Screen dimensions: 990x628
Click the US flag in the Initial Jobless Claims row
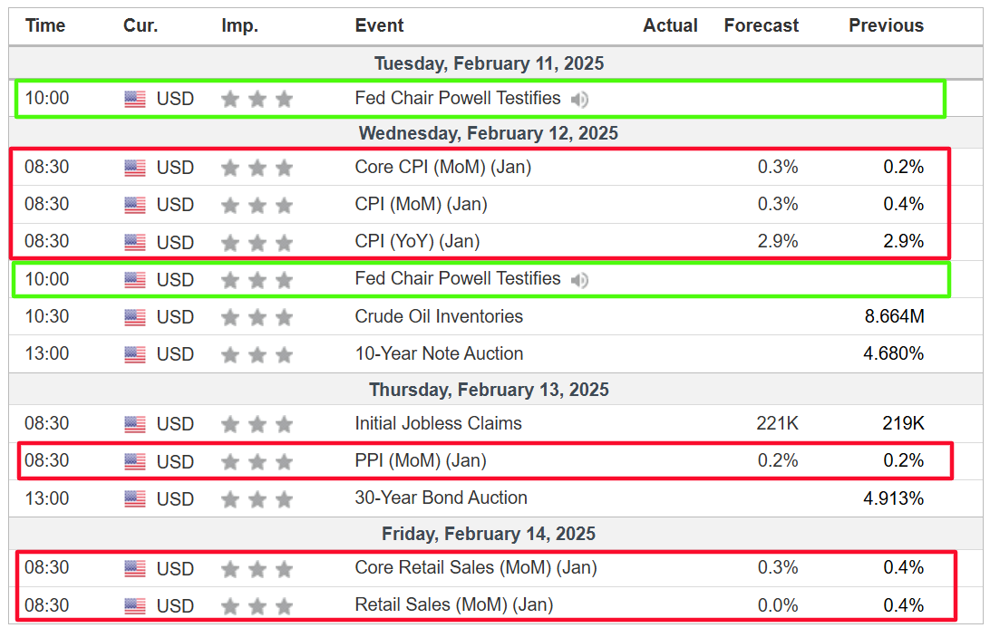click(x=135, y=424)
